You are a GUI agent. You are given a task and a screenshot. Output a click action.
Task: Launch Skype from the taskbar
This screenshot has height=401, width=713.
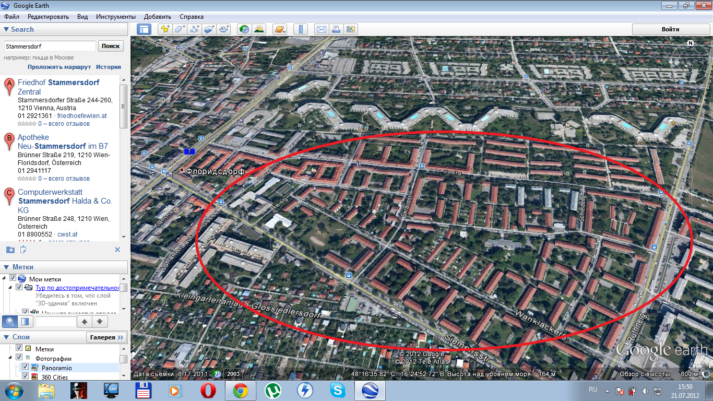tap(337, 391)
